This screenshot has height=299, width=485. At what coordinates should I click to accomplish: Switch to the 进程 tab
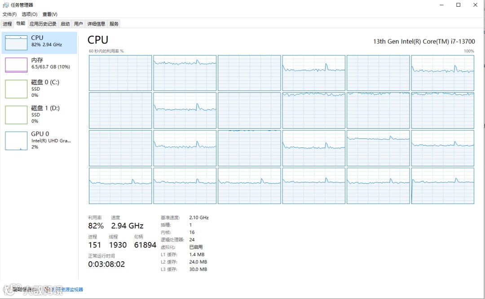(x=7, y=24)
